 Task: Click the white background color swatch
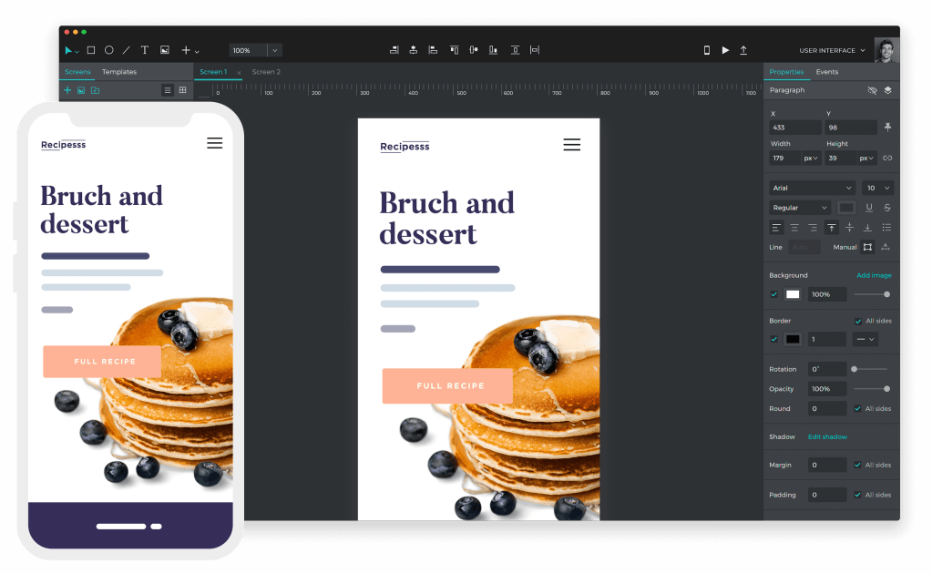tap(793, 294)
